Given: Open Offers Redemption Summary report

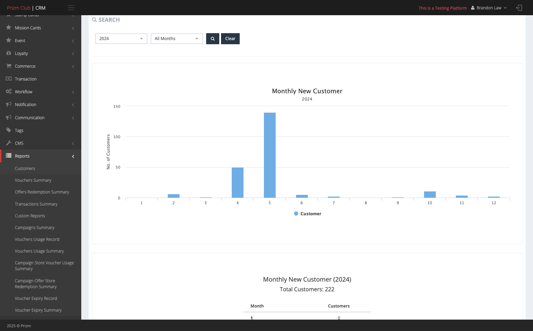Looking at the screenshot, I should pyautogui.click(x=42, y=192).
